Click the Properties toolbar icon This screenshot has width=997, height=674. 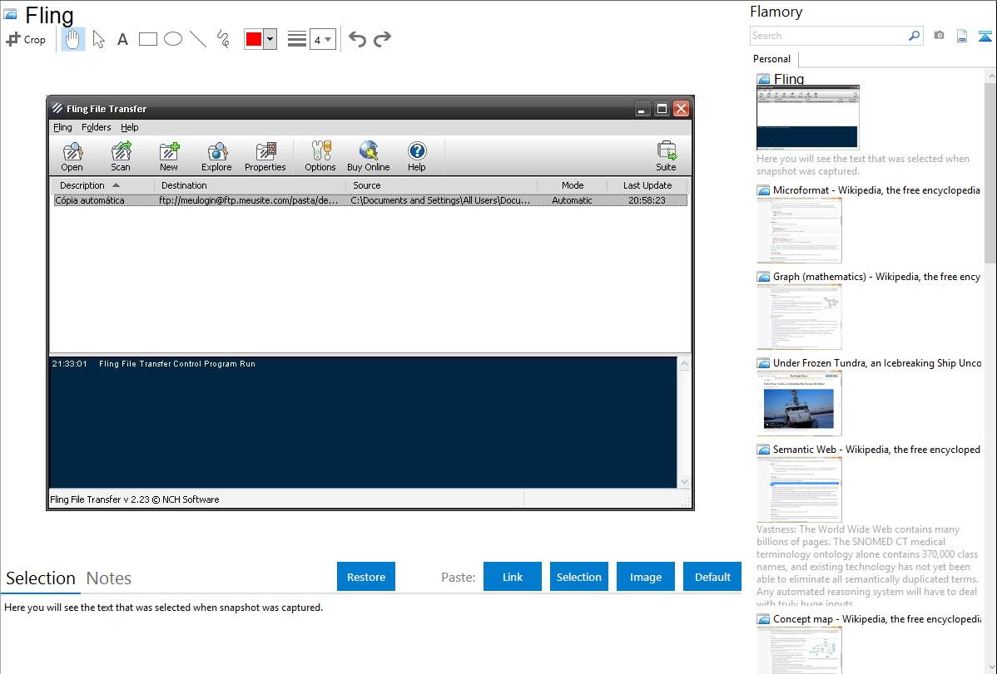[x=265, y=156]
